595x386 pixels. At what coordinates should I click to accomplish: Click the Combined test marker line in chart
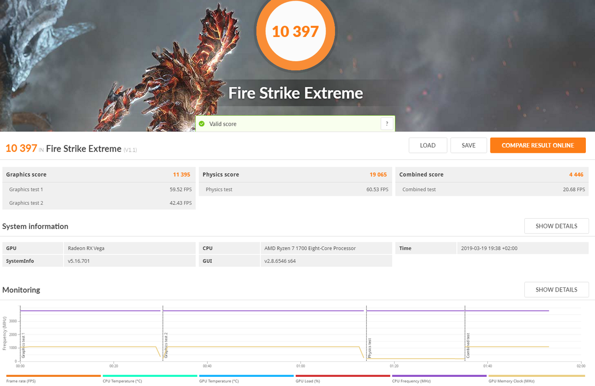pos(465,333)
